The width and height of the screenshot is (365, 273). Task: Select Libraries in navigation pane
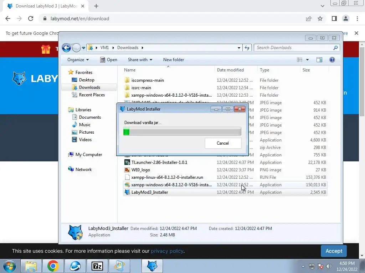tap(80, 110)
